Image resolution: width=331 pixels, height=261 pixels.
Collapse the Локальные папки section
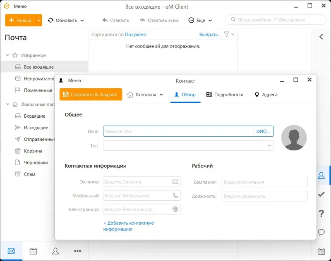(7, 104)
